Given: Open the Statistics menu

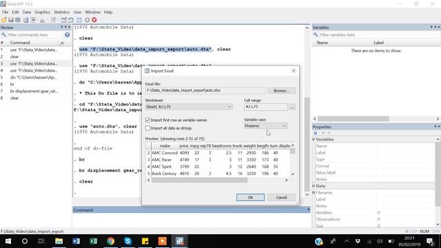Looking at the screenshot, I should click(61, 12).
